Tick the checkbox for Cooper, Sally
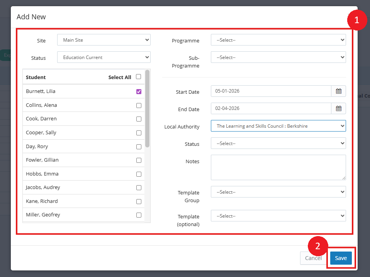 coord(139,133)
